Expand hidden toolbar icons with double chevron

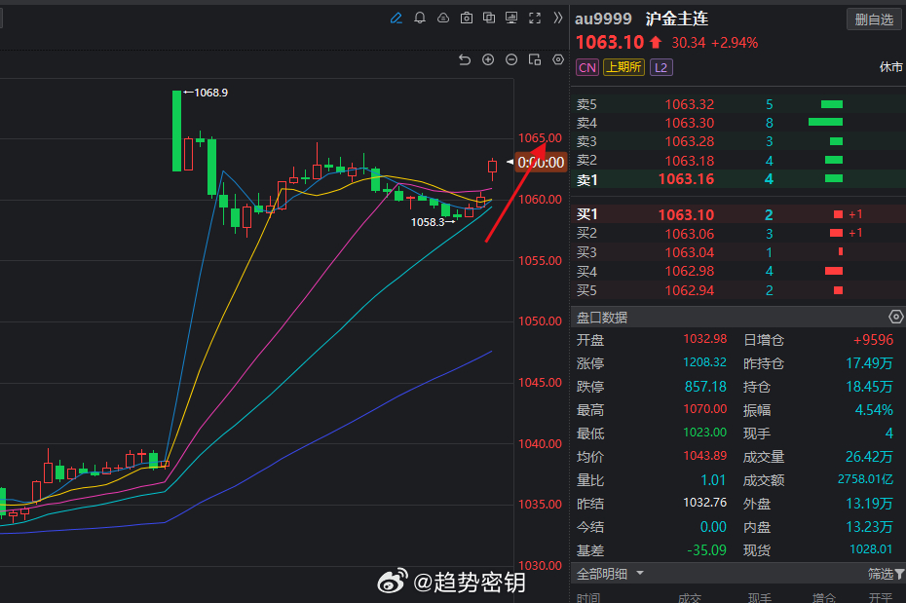point(556,18)
